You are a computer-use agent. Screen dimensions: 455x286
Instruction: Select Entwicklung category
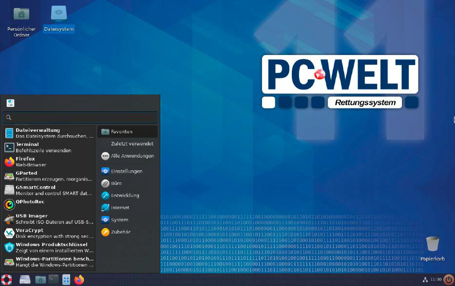pos(128,196)
